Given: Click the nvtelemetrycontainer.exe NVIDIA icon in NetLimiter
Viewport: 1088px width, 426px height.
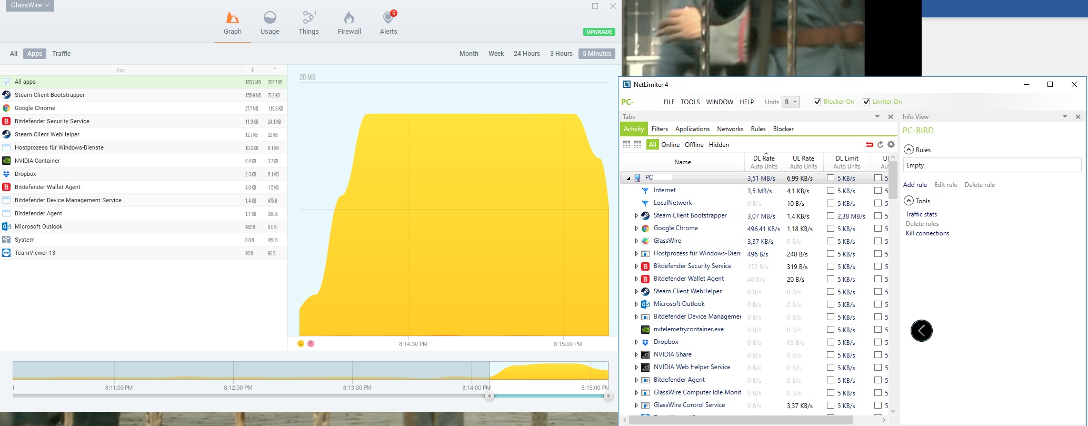Looking at the screenshot, I should coord(645,330).
